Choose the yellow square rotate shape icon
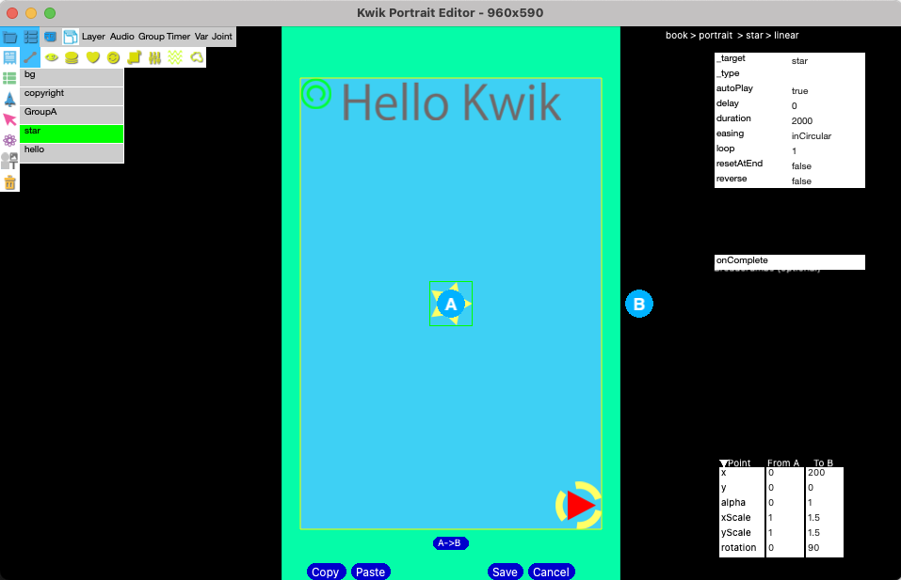This screenshot has width=901, height=580. [134, 57]
